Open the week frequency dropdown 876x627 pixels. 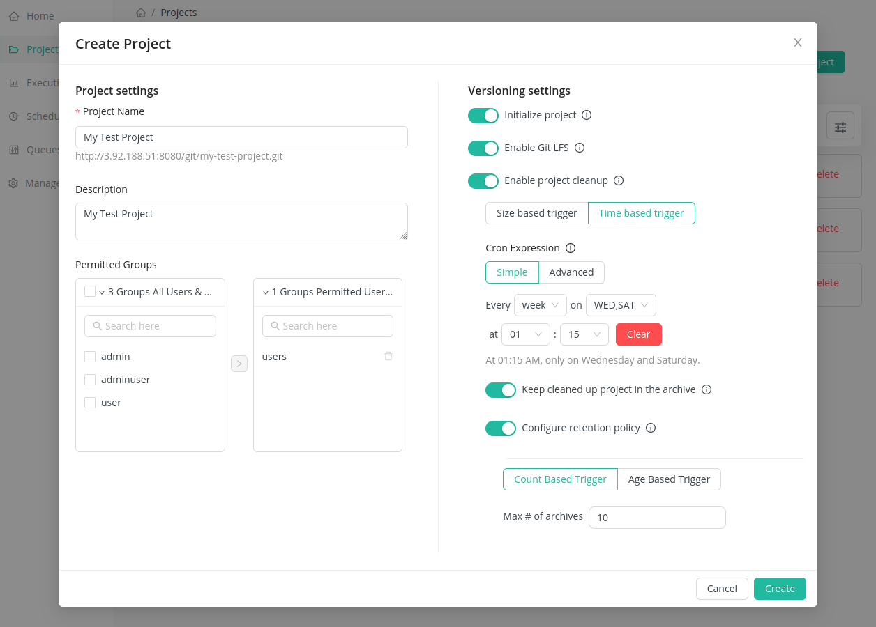(x=540, y=305)
